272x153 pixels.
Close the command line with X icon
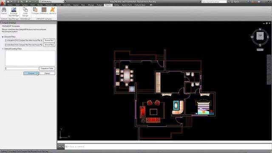click(x=59, y=147)
